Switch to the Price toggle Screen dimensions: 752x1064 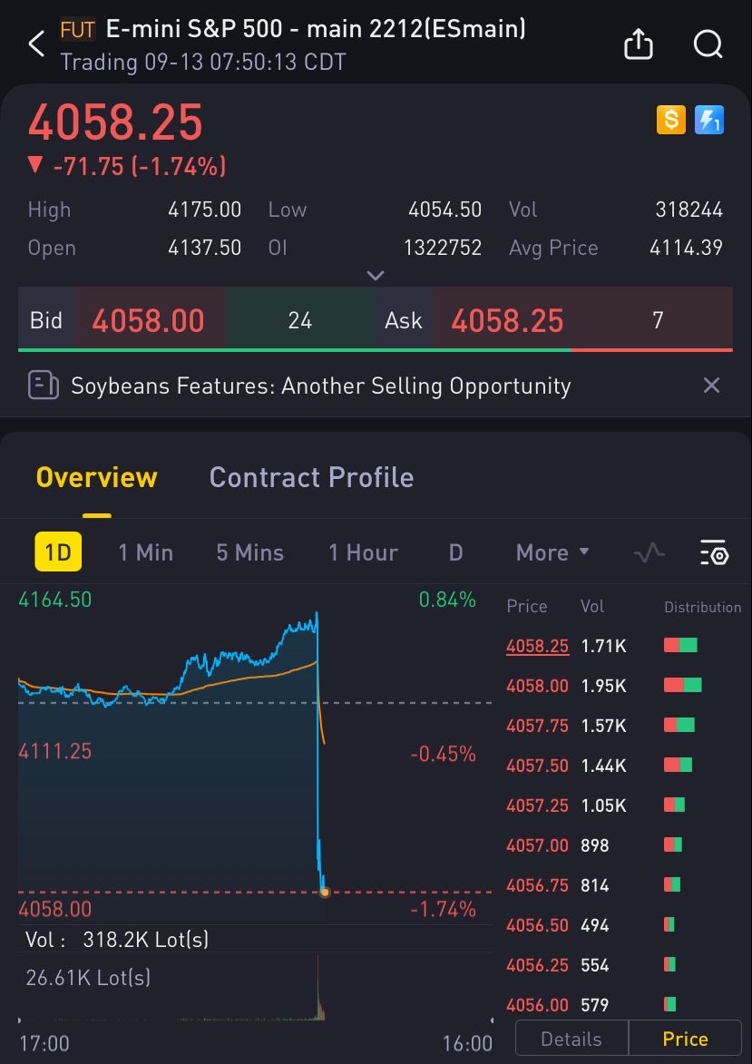click(x=685, y=1039)
